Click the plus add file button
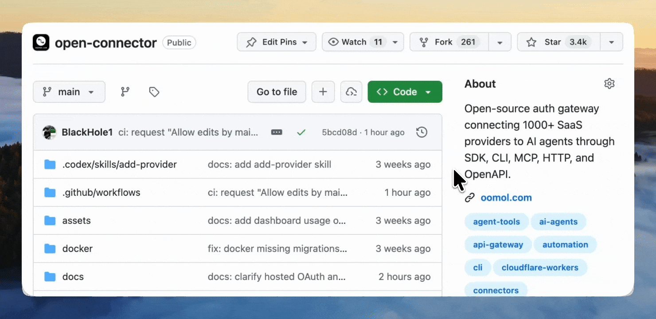The height and width of the screenshot is (319, 656). (323, 92)
